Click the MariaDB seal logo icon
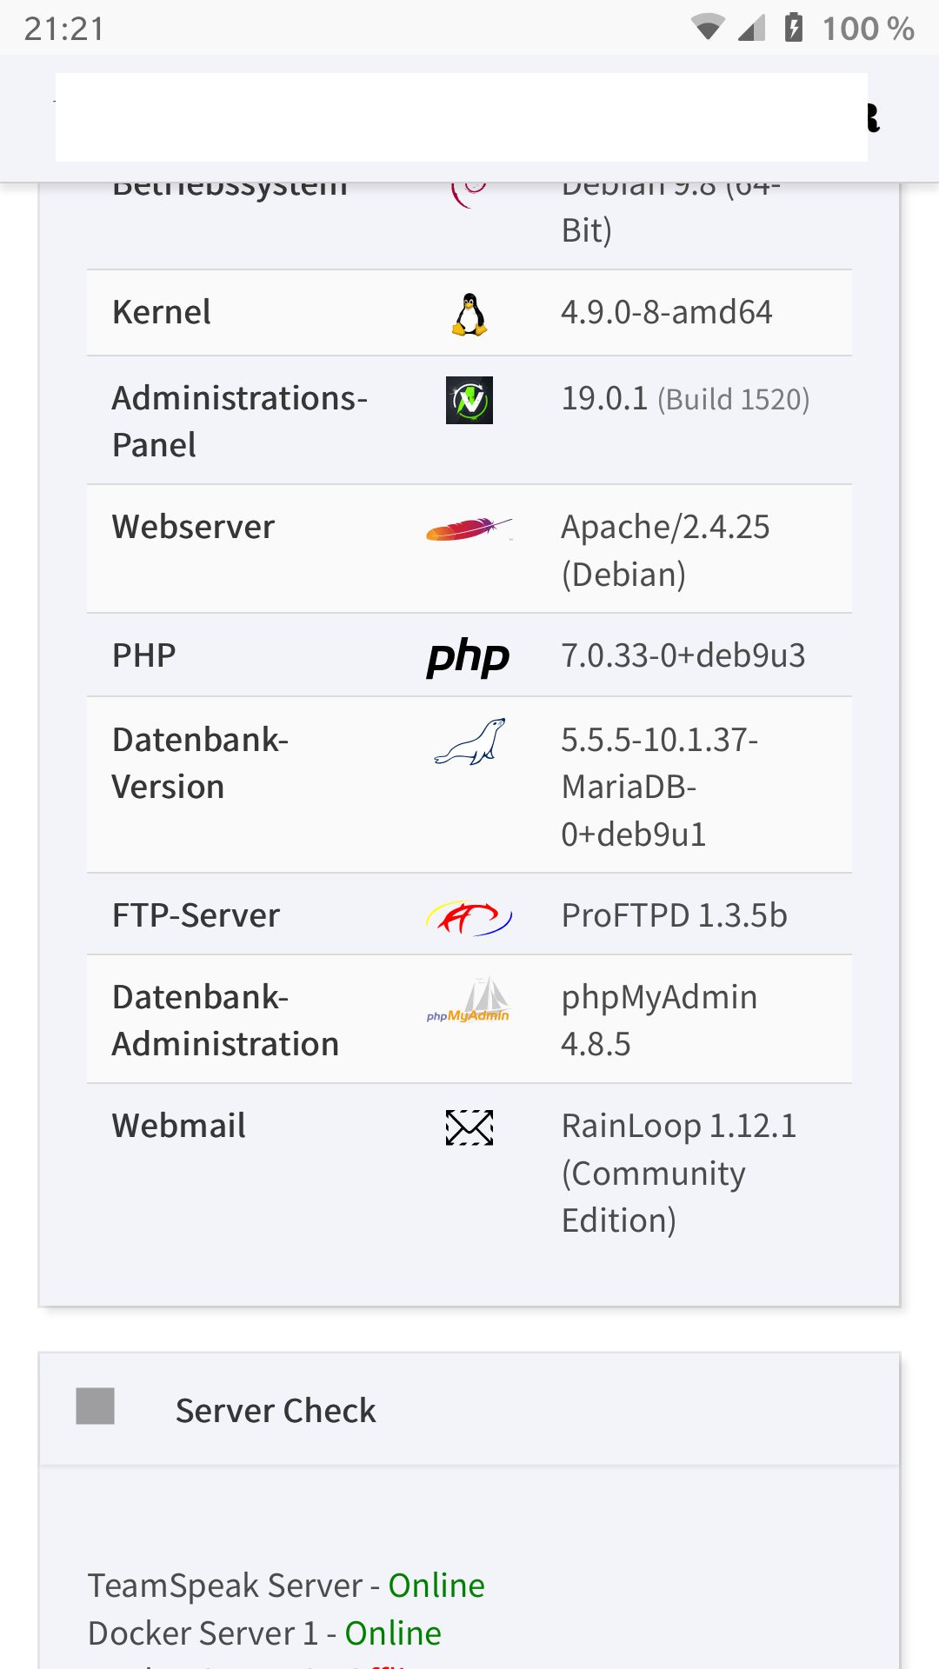939x1669 pixels. coord(469,741)
